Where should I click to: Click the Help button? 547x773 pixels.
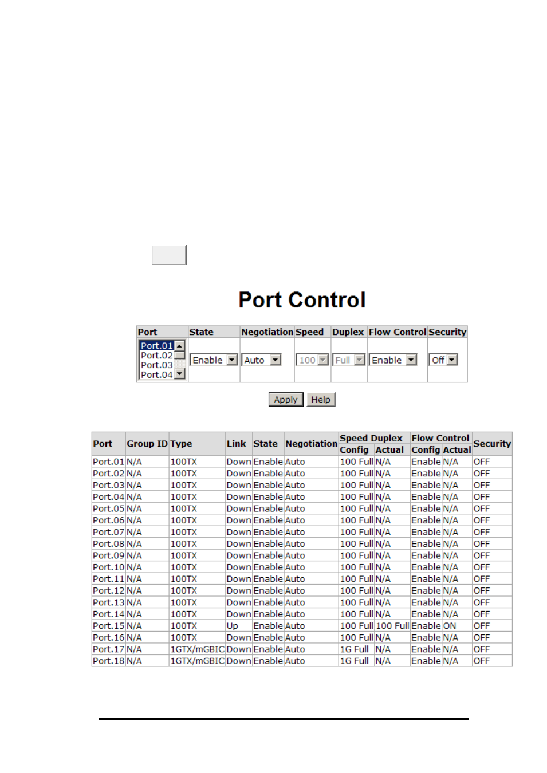coord(321,399)
